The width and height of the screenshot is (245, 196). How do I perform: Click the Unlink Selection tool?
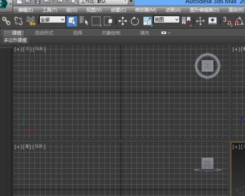pos(18,21)
